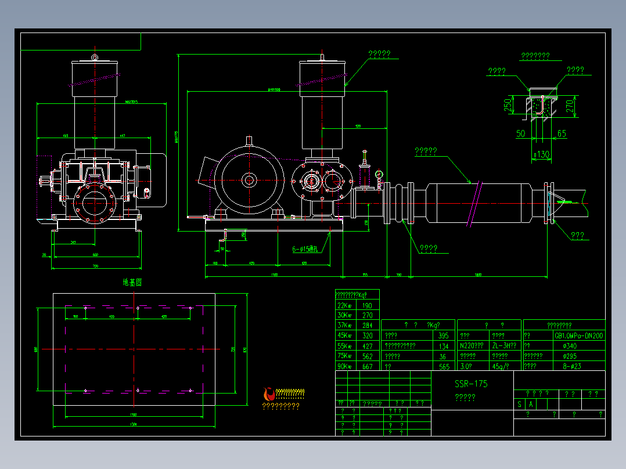The width and height of the screenshot is (626, 469).
Task: Click the ZL-3H oil type cell
Action: (505, 346)
